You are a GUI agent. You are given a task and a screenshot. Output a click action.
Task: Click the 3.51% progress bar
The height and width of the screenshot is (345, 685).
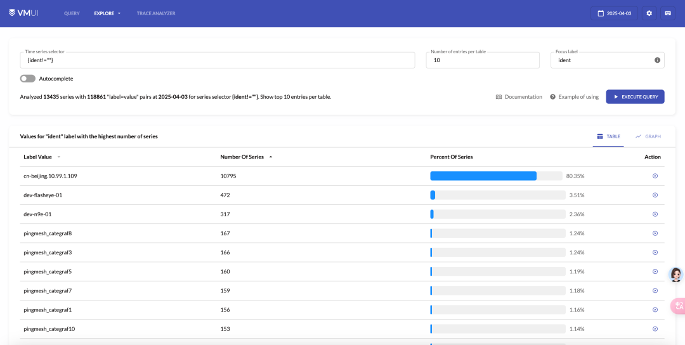tap(498, 195)
